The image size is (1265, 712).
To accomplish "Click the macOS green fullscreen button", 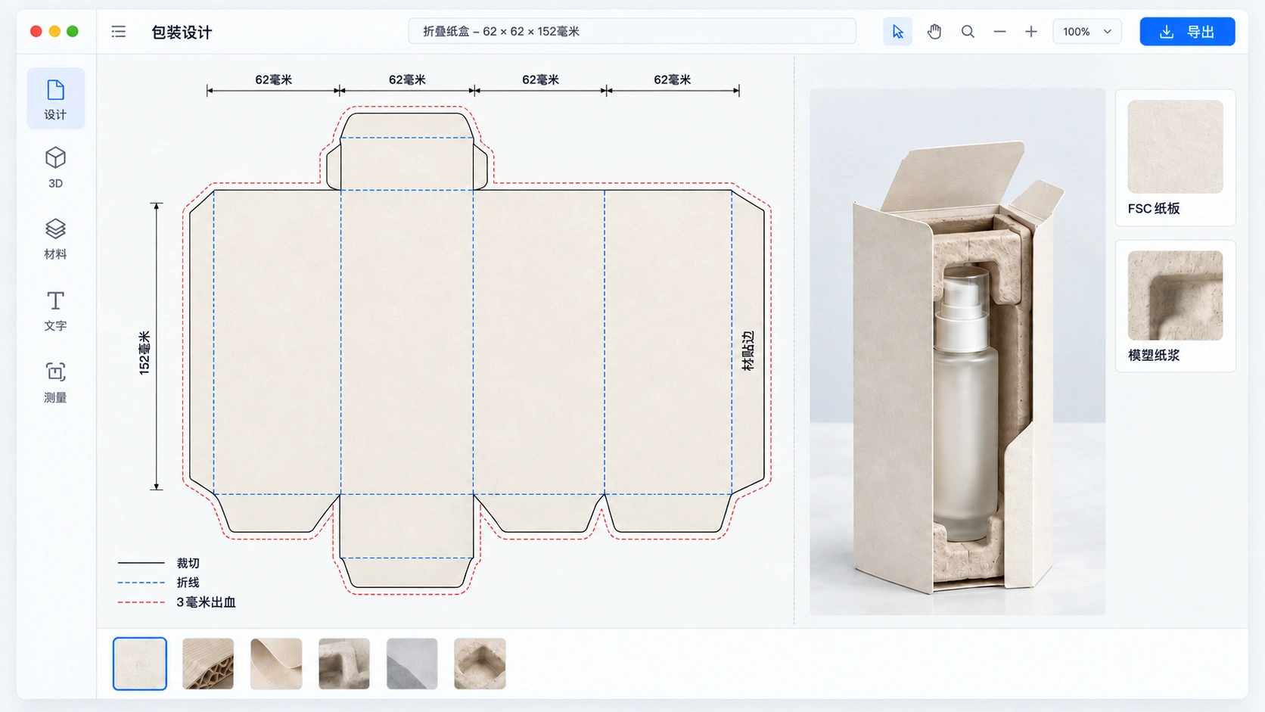I will click(73, 32).
